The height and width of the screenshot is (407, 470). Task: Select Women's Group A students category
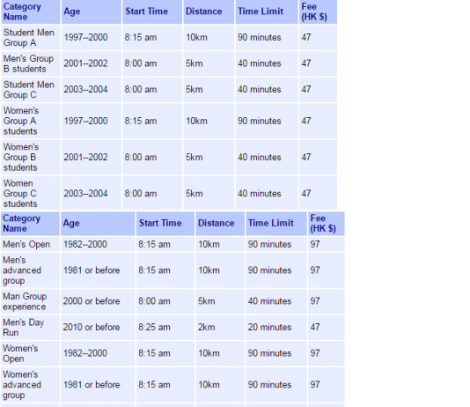[31, 121]
